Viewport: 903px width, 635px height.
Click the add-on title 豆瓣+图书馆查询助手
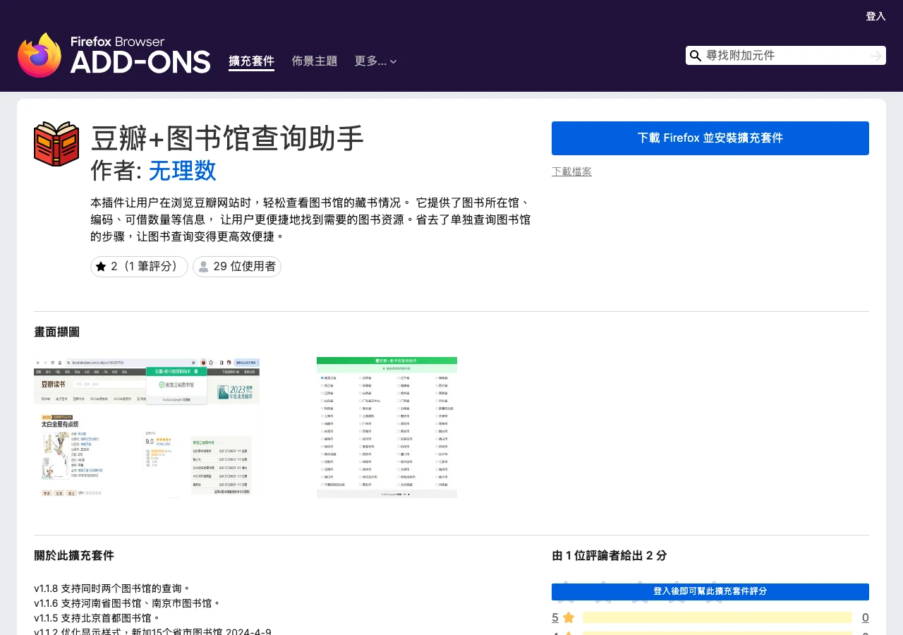pos(227,138)
